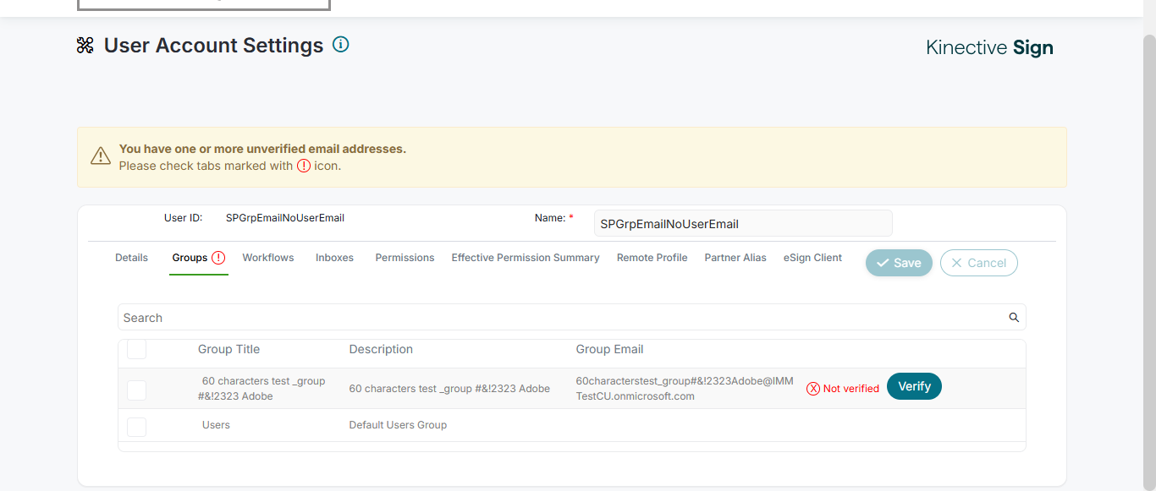
Task: Open the Inboxes tab
Action: (x=334, y=258)
